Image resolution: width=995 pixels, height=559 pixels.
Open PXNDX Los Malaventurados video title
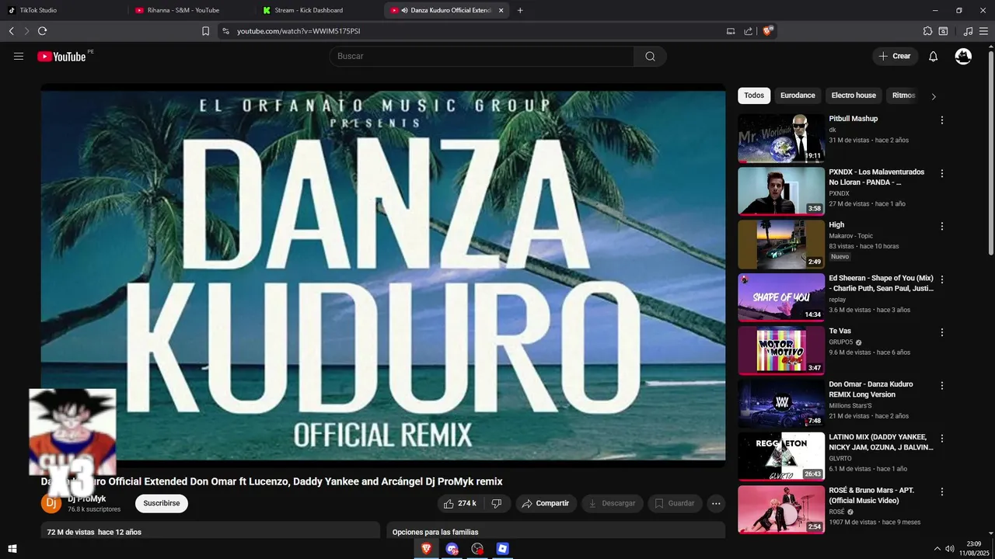[x=876, y=177]
